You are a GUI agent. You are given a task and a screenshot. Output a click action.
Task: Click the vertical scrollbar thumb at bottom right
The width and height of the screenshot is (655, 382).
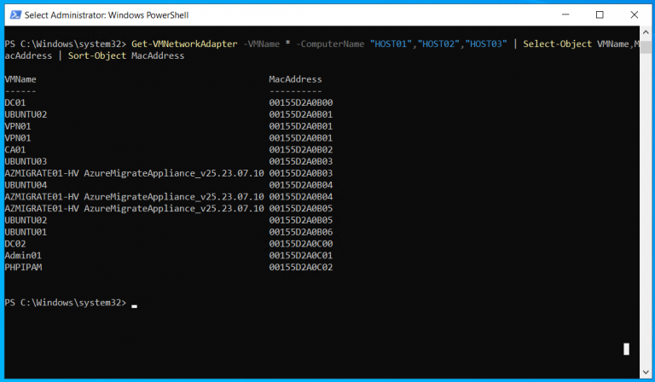626,348
